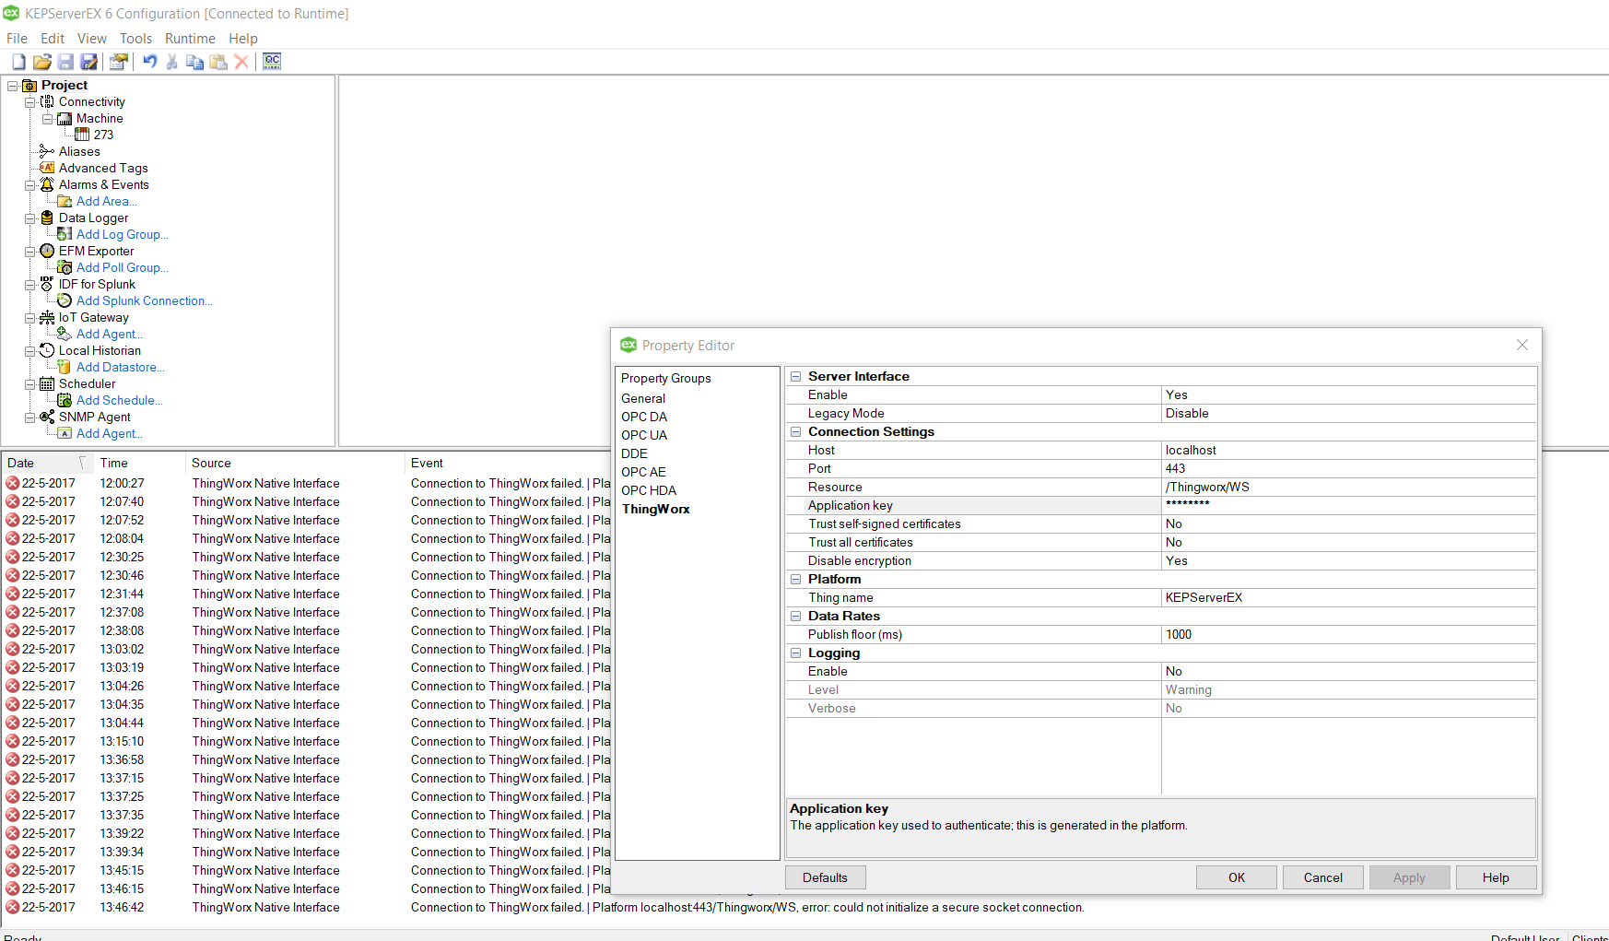The width and height of the screenshot is (1609, 941).
Task: Click the Logging Enable value No
Action: [x=1348, y=671]
